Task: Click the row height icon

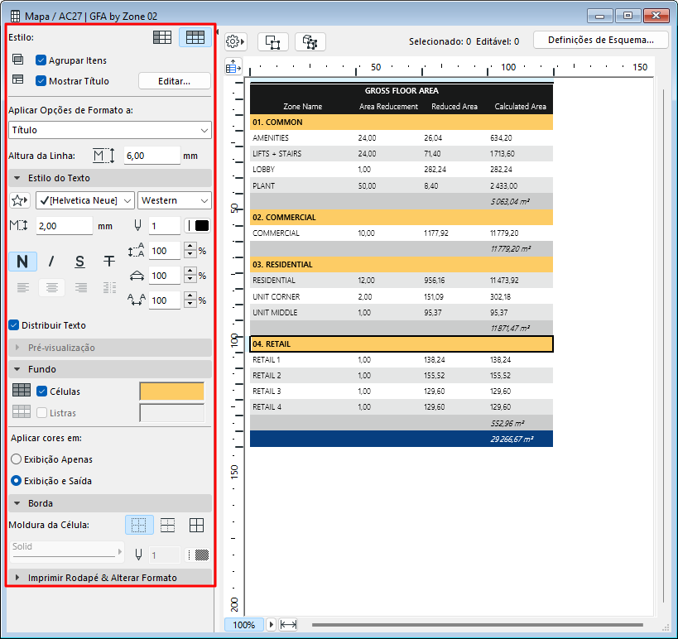Action: click(x=104, y=156)
